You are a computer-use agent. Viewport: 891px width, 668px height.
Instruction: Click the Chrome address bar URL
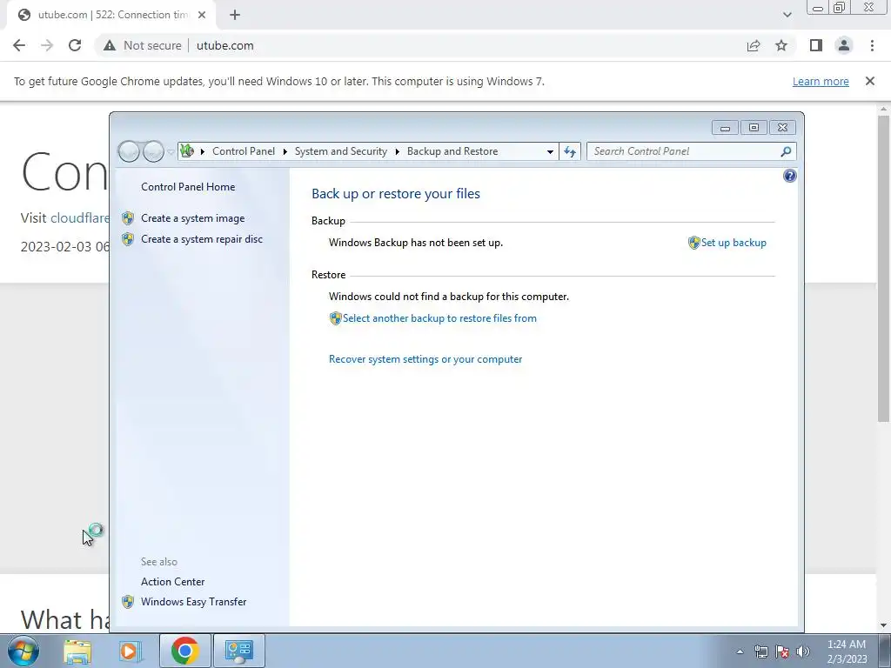pos(225,45)
